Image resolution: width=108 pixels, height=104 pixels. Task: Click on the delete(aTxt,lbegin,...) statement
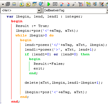(64, 83)
